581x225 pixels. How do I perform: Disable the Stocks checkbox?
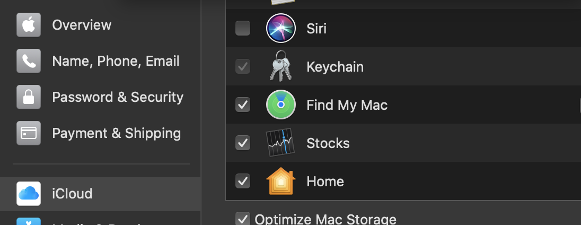tap(243, 143)
